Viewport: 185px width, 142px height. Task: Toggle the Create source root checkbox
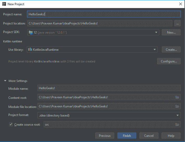pos(11,125)
